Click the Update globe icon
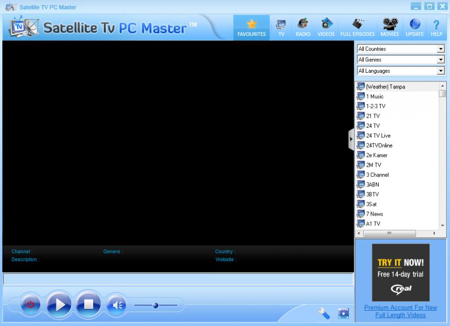The height and width of the screenshot is (326, 450). tap(415, 24)
